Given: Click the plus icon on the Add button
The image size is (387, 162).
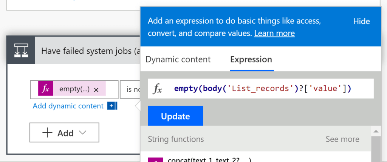Looking at the screenshot, I should pyautogui.click(x=47, y=133).
